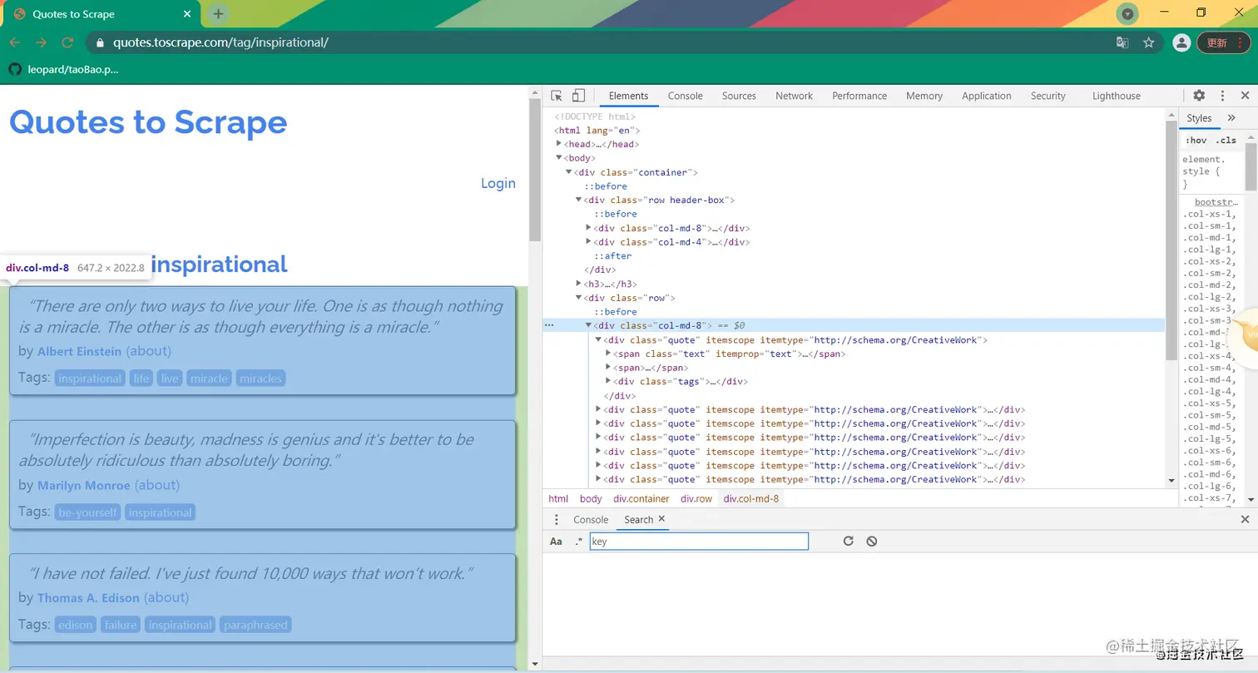Close the Search drawer tab
This screenshot has height=673, width=1258.
click(x=661, y=518)
